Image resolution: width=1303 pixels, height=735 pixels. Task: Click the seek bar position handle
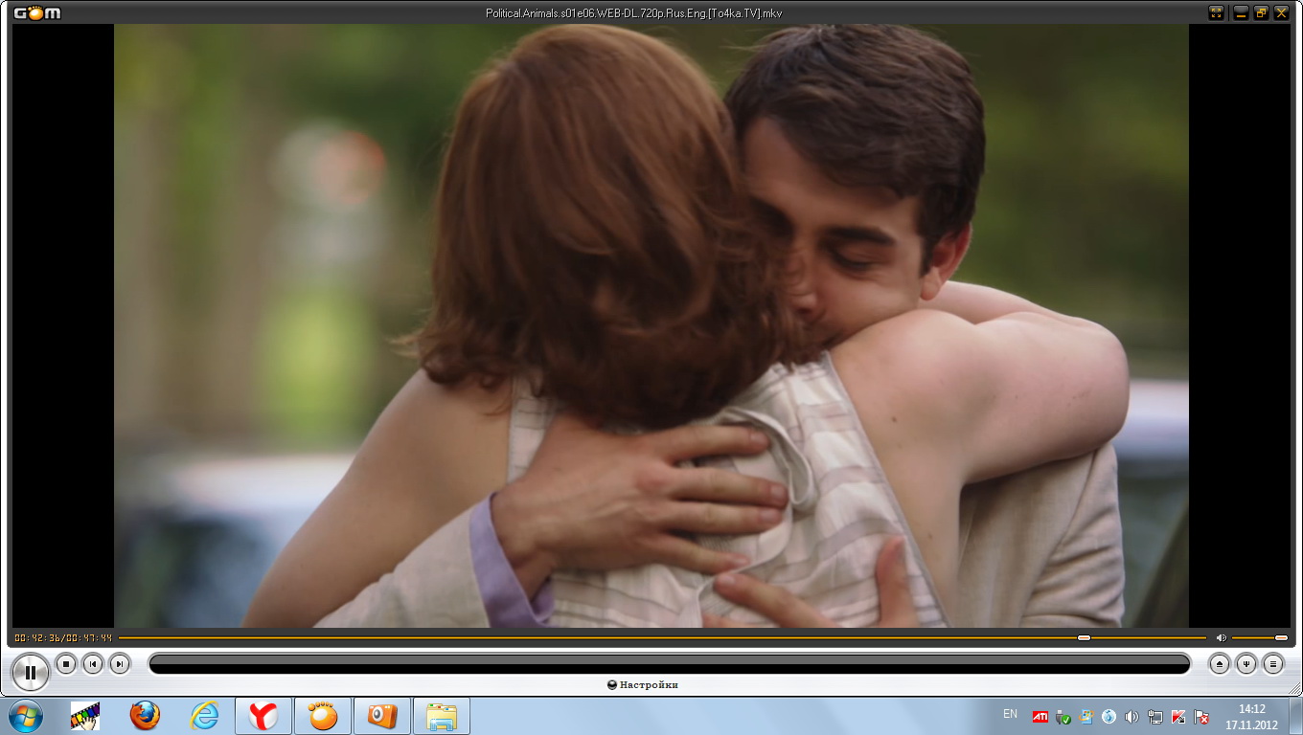pyautogui.click(x=1084, y=637)
